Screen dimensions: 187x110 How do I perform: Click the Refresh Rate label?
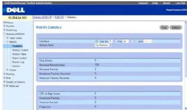tap(46, 45)
